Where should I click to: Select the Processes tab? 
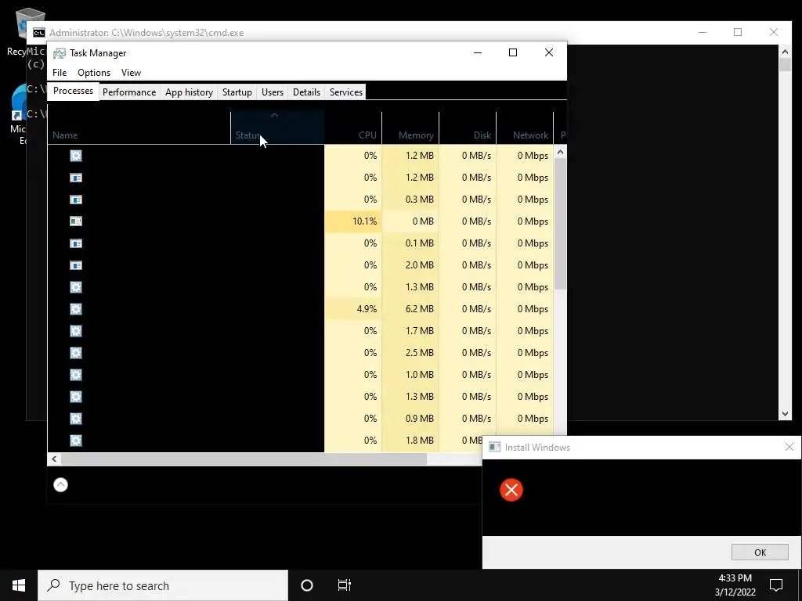73,91
